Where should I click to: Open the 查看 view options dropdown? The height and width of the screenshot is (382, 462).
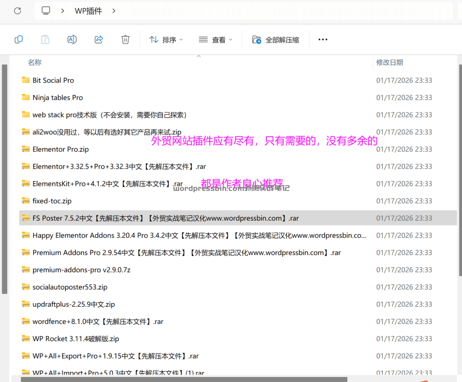pos(215,39)
